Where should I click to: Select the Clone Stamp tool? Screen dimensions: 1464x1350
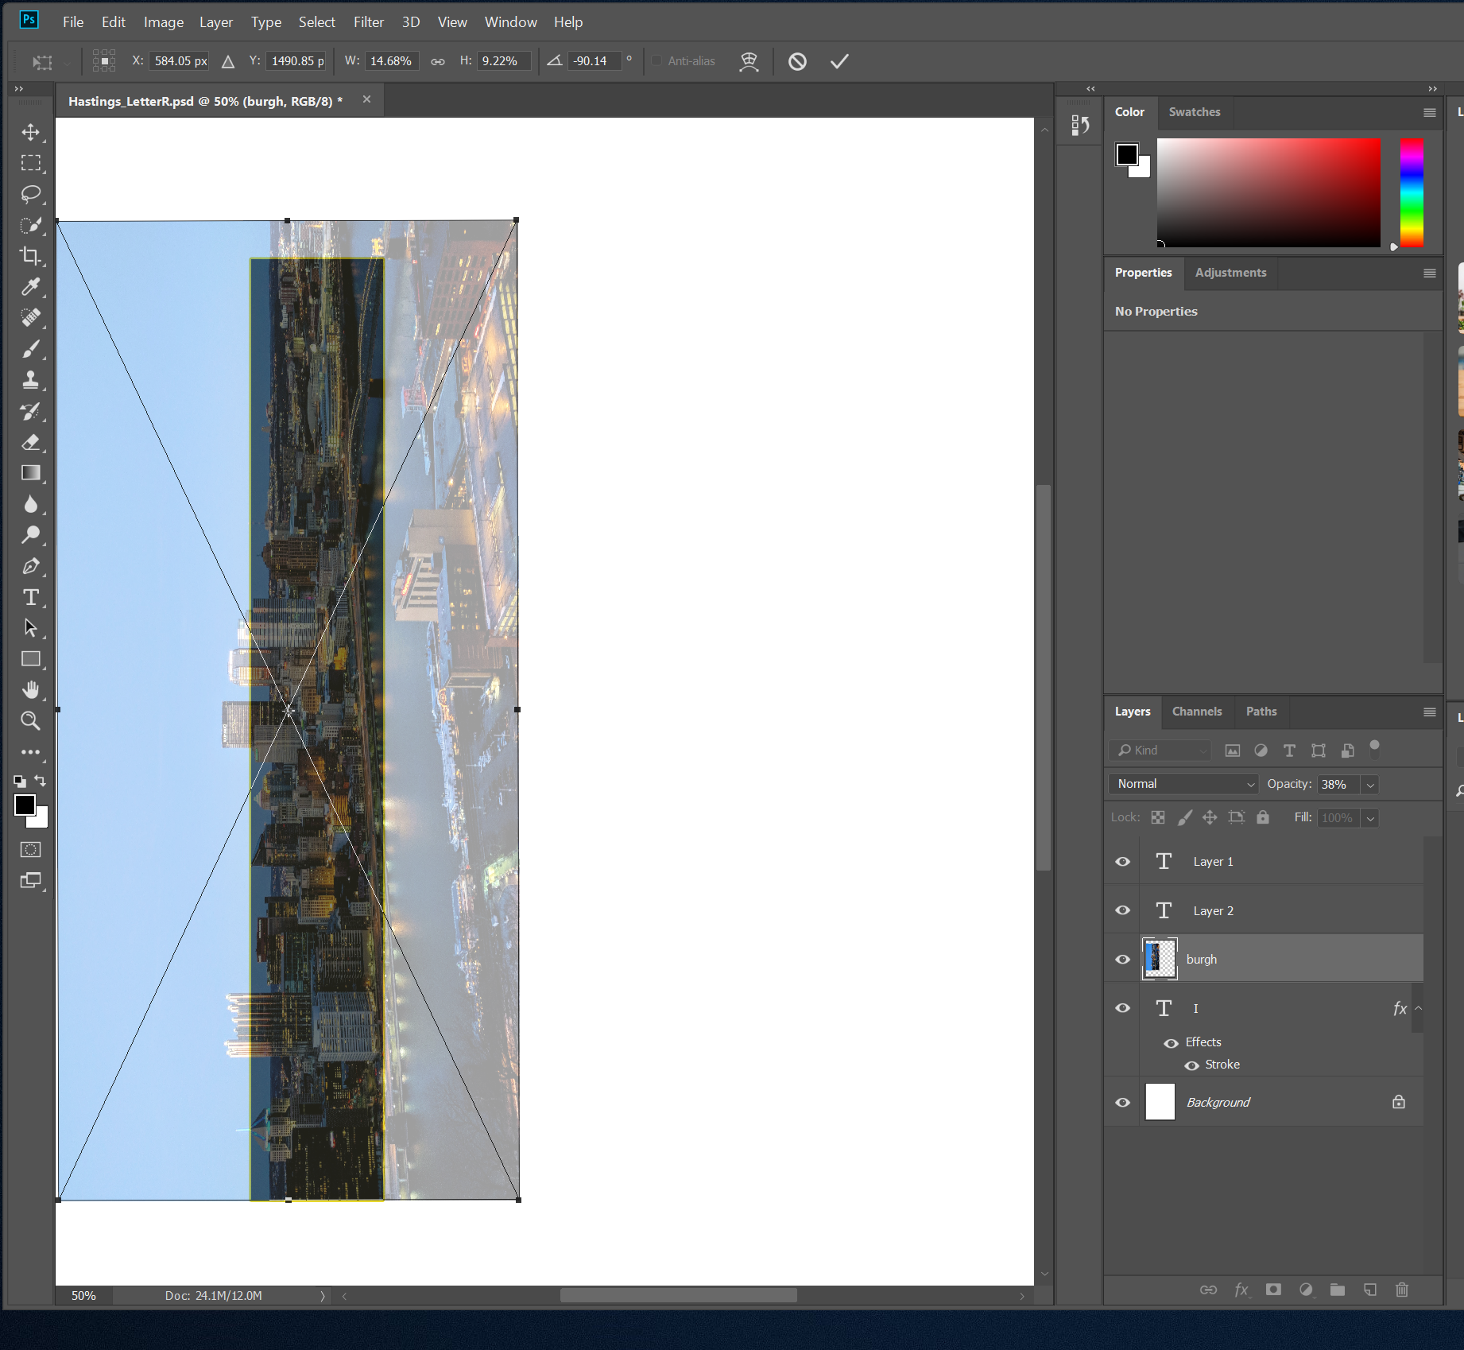30,380
